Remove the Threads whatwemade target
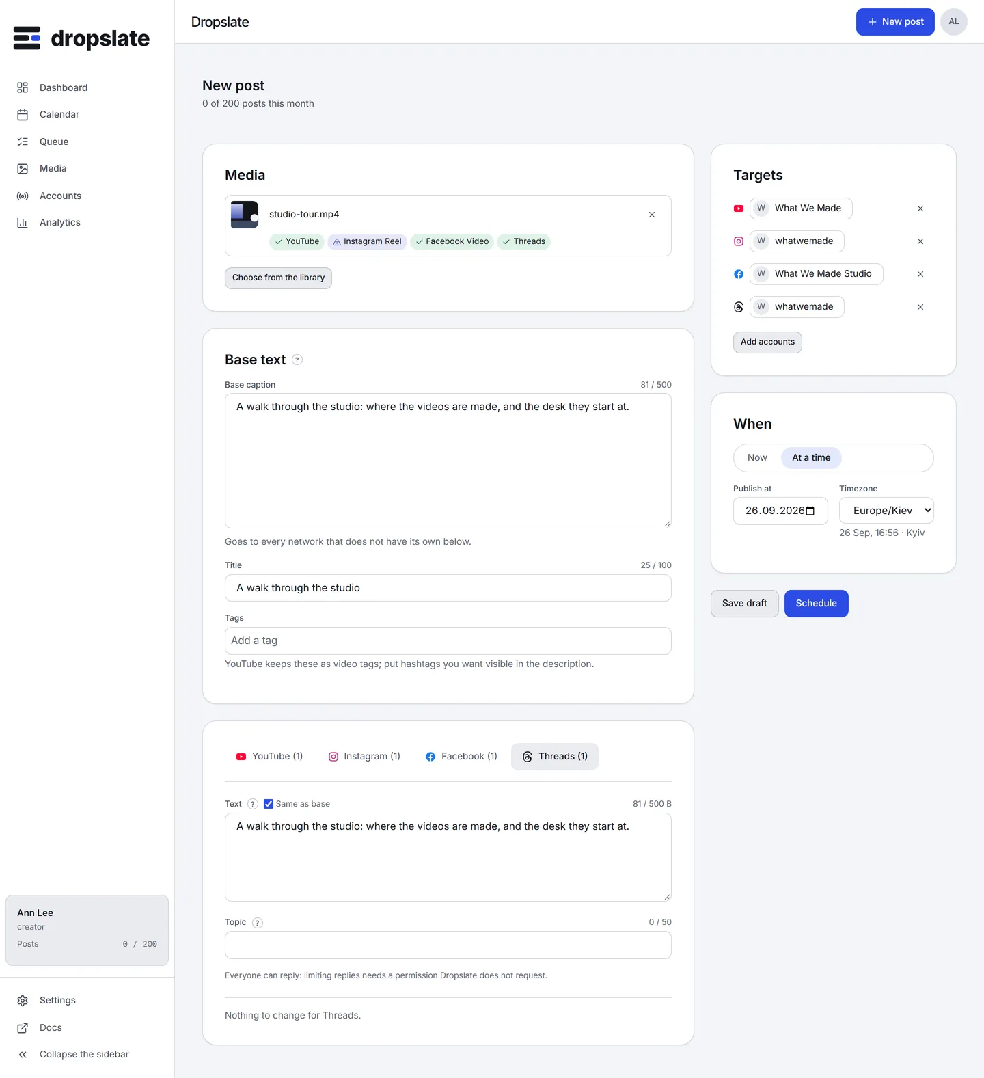Screen dimensions: 984x1078 (x=920, y=307)
